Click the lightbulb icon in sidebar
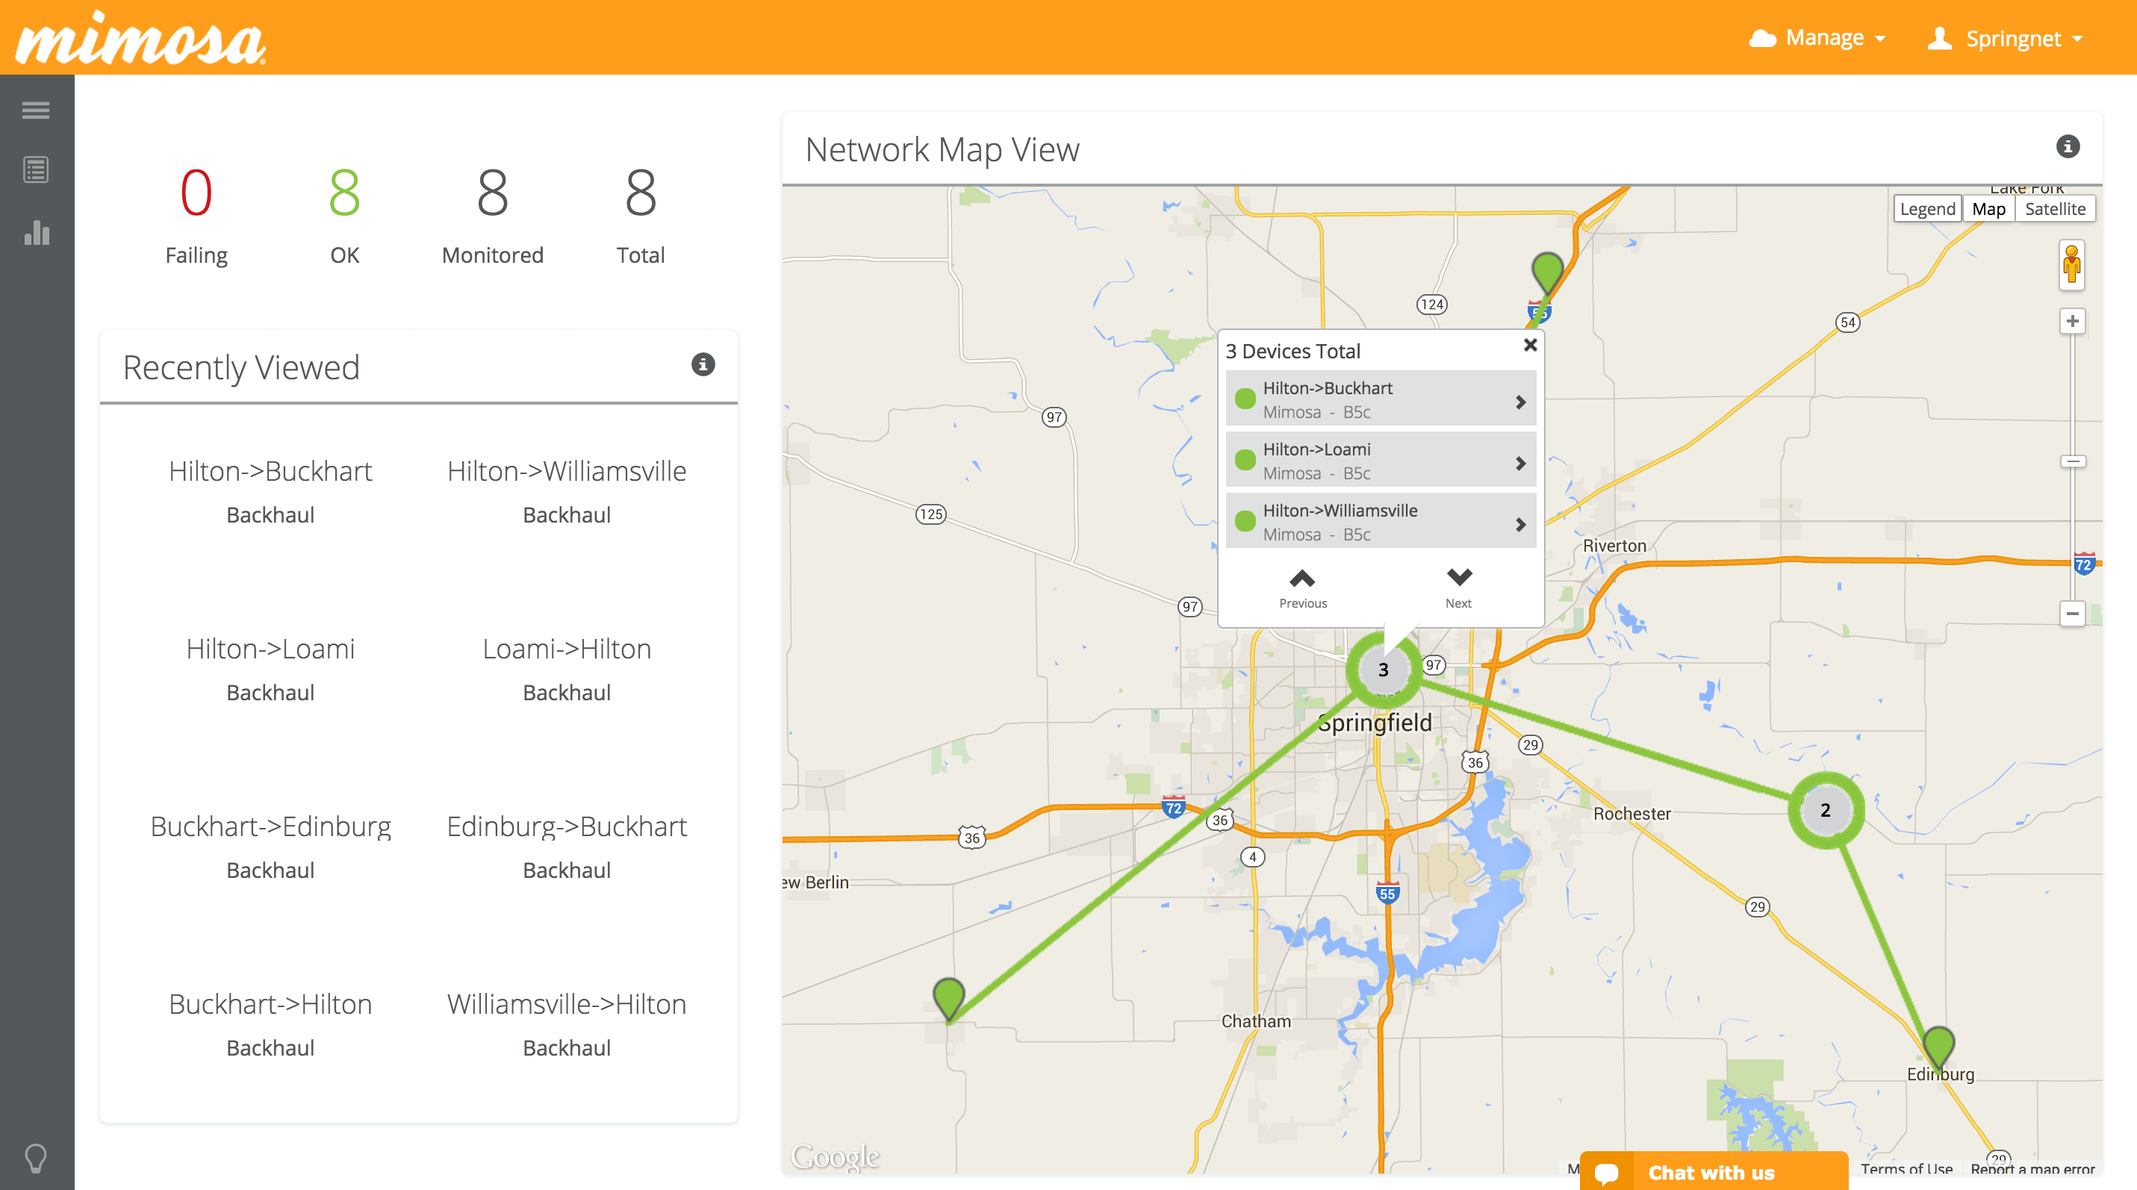2137x1190 pixels. pos(36,1158)
